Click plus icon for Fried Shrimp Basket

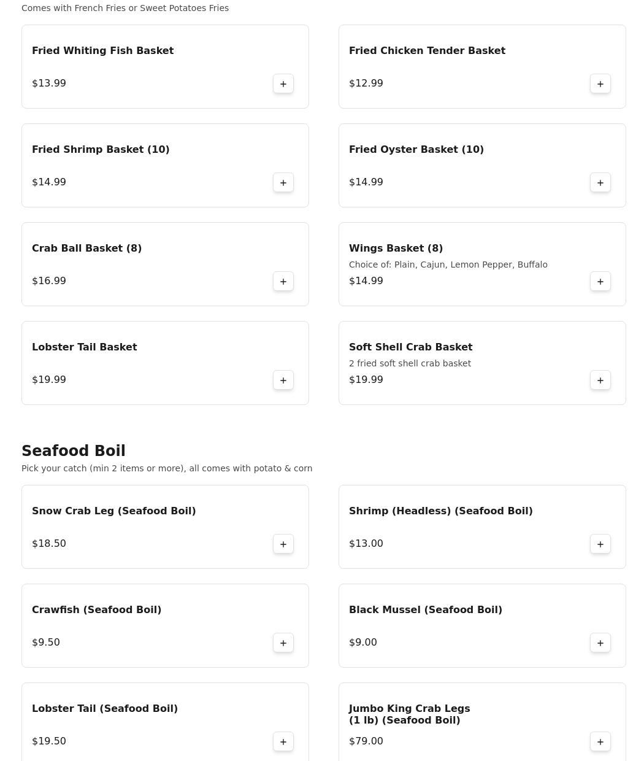click(283, 183)
